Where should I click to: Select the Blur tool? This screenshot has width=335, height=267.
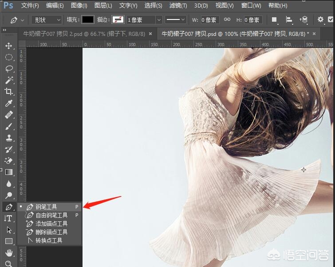point(8,184)
